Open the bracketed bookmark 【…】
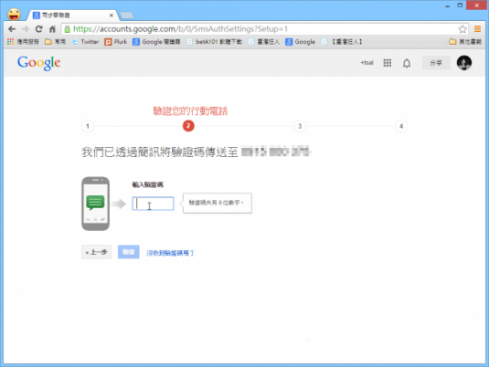 pyautogui.click(x=342, y=41)
